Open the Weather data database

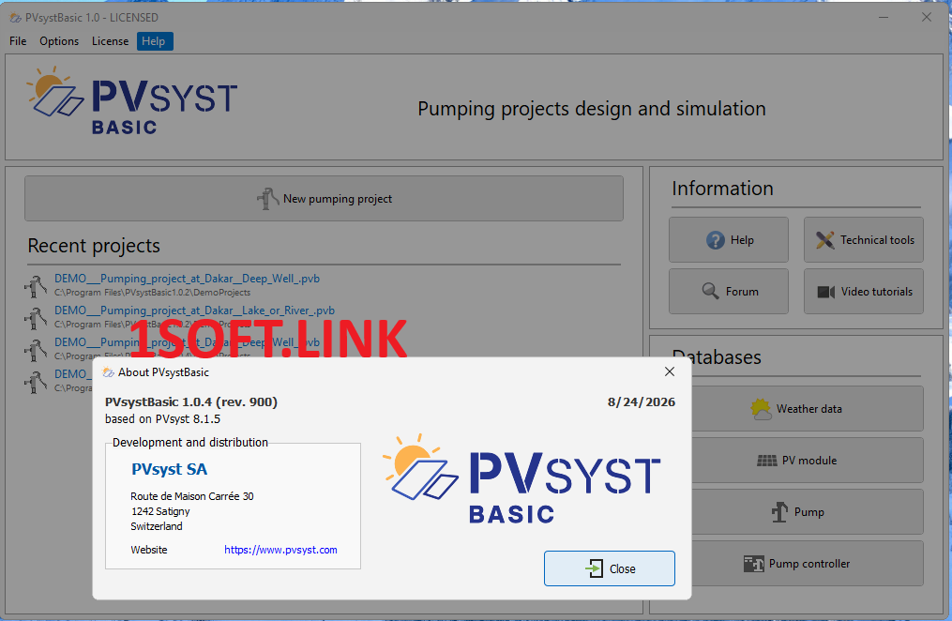[807, 409]
